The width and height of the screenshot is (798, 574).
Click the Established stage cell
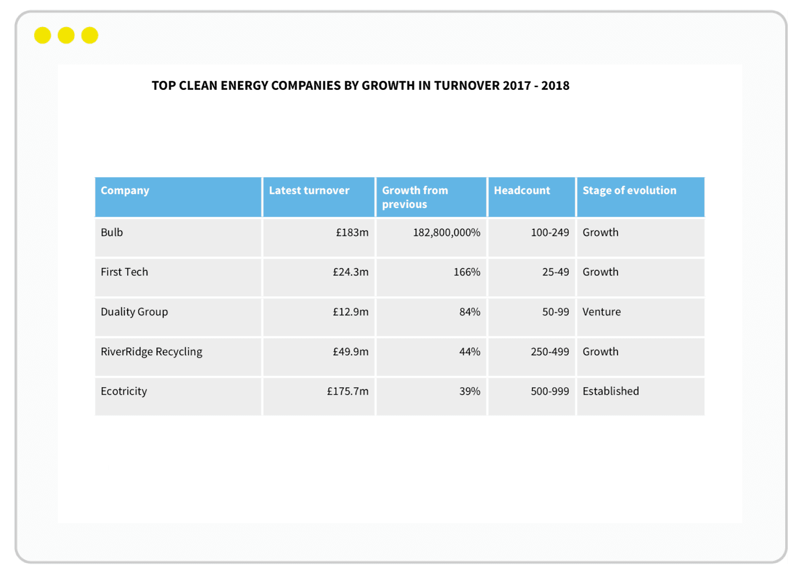click(641, 396)
